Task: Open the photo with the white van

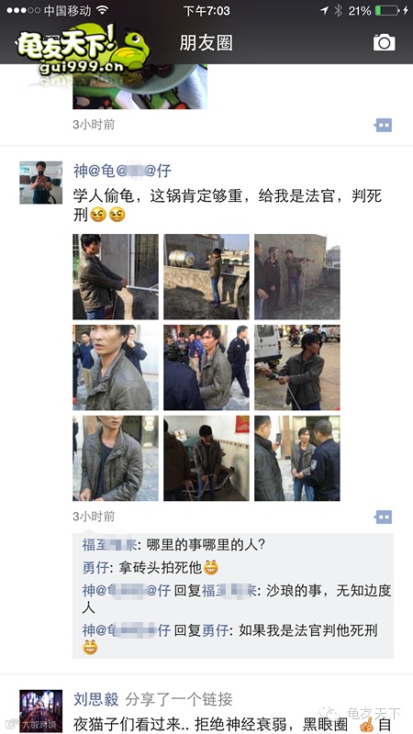Action: coord(297,368)
